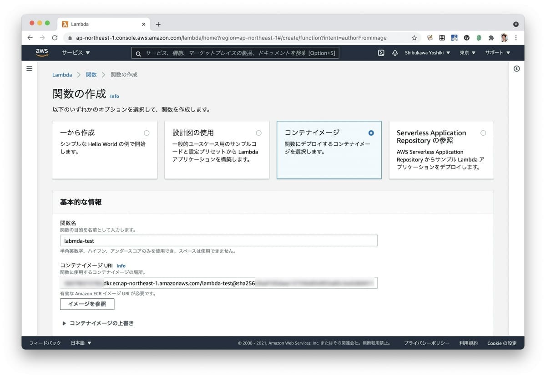Go forward in browser history

coord(42,38)
